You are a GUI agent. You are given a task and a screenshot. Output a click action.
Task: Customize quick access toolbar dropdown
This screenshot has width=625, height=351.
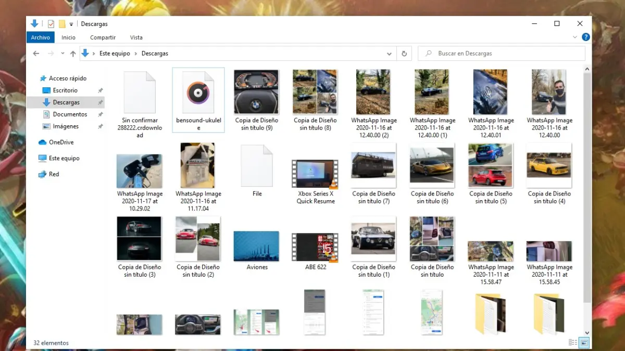71,24
